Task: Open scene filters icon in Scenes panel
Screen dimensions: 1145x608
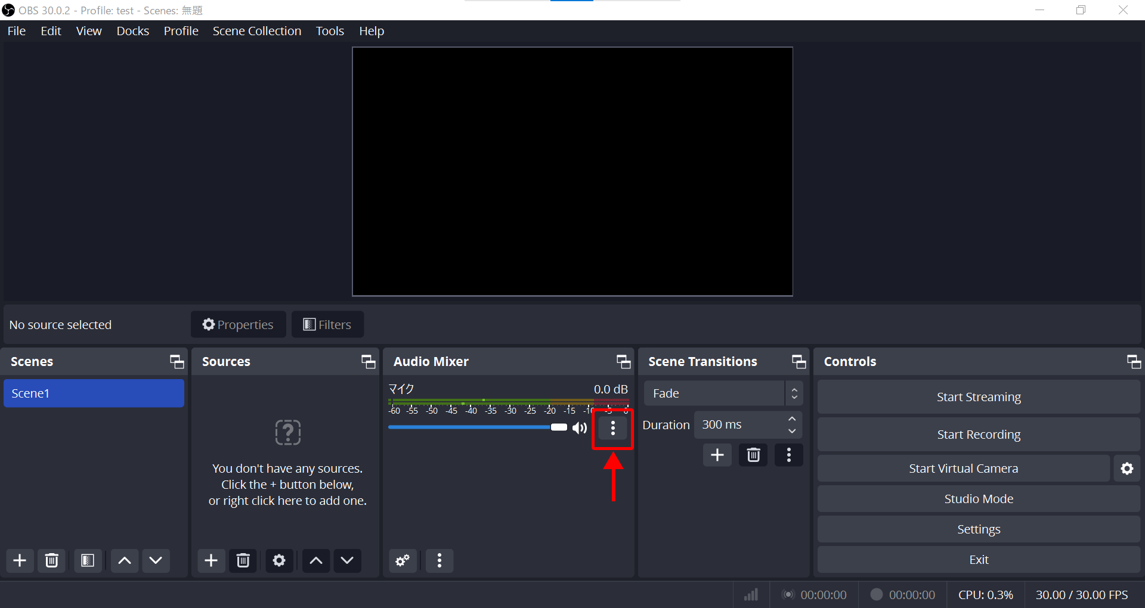Action: pyautogui.click(x=88, y=560)
